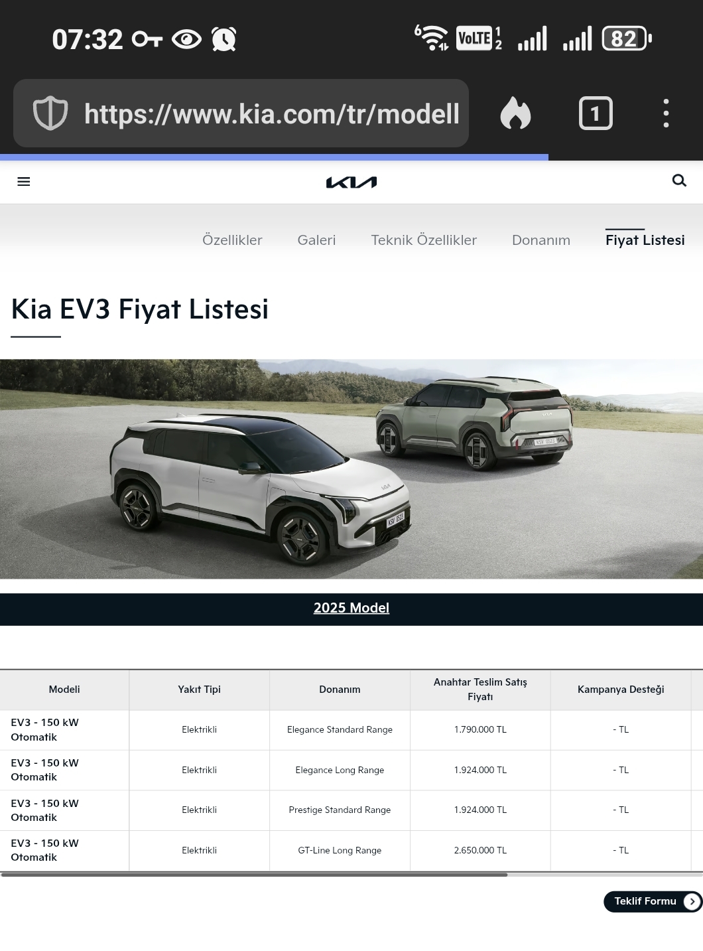The height and width of the screenshot is (951, 703).
Task: Tap the EV3 cars banner image
Action: pyautogui.click(x=351, y=469)
